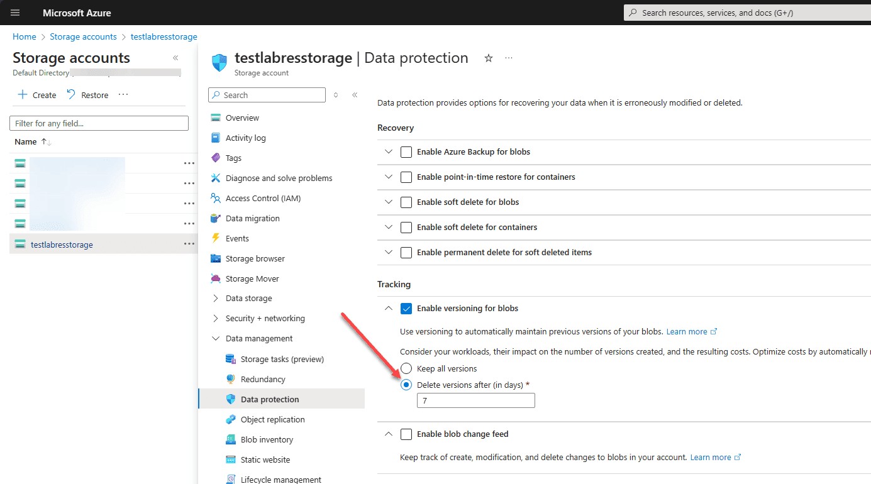Image resolution: width=871 pixels, height=484 pixels.
Task: Go to Home in the breadcrumb
Action: pyautogui.click(x=25, y=37)
